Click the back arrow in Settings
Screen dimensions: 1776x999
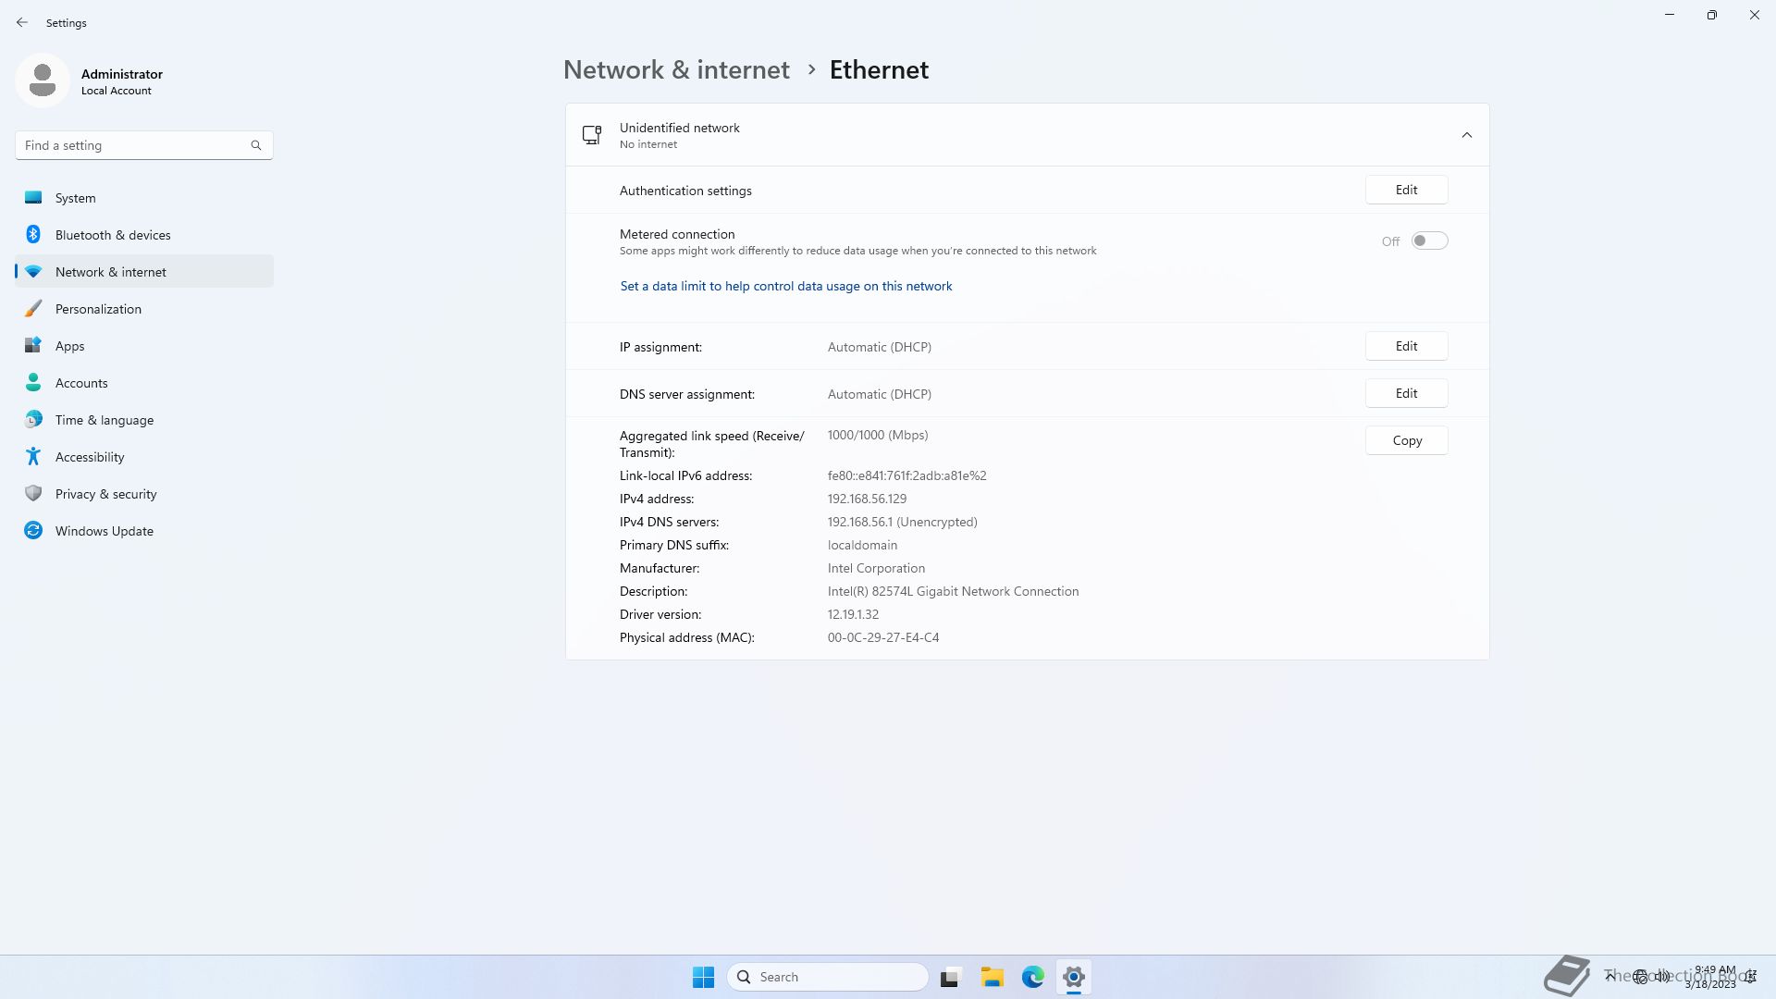(x=22, y=22)
